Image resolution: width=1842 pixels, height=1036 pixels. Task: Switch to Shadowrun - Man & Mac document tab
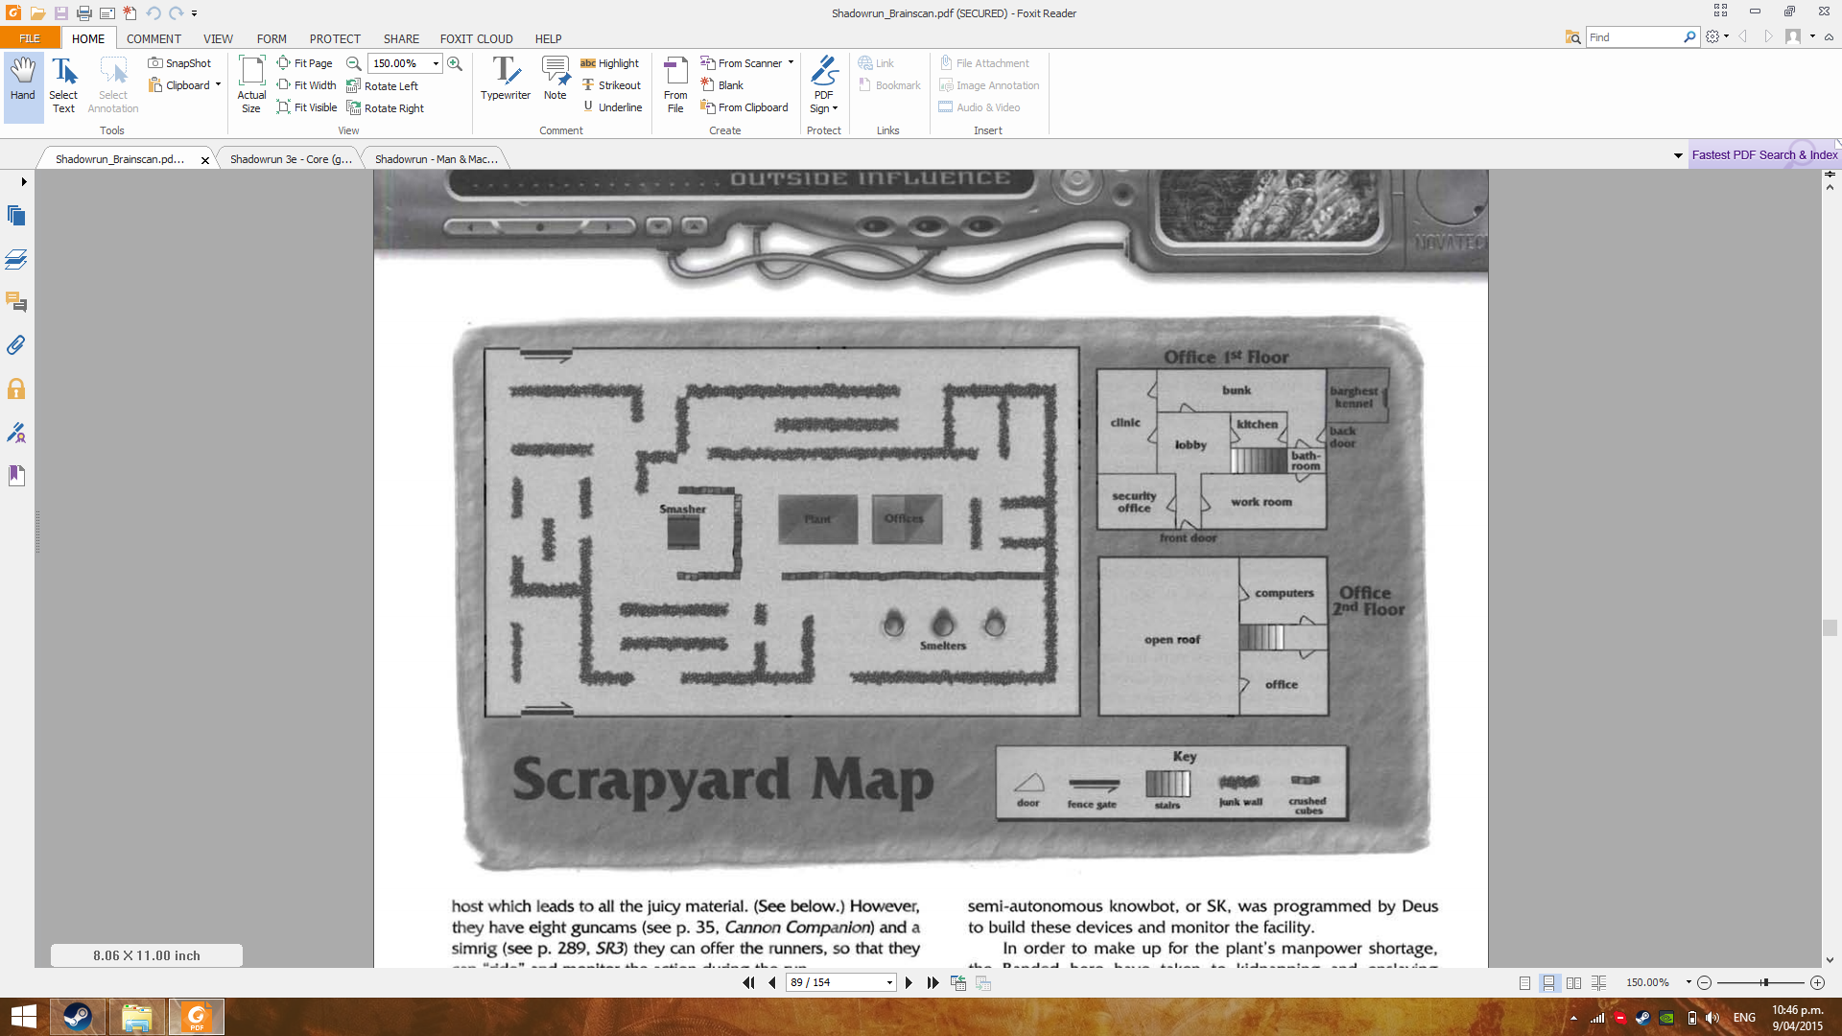(x=437, y=159)
